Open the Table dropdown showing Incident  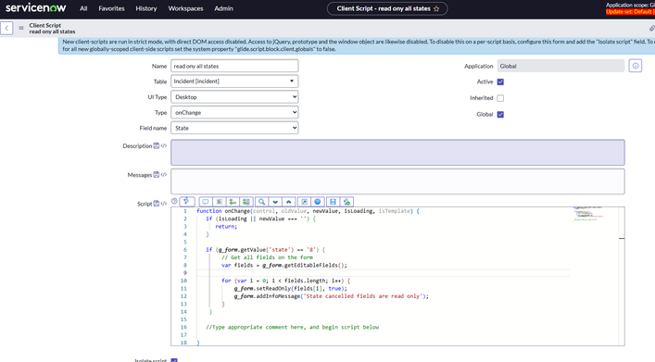[234, 81]
